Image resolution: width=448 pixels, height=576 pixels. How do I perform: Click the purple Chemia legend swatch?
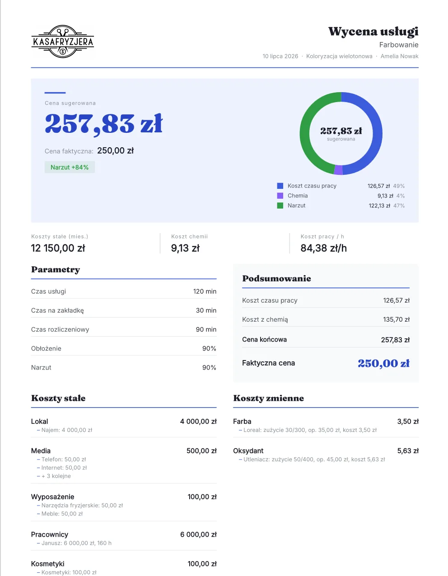[280, 196]
